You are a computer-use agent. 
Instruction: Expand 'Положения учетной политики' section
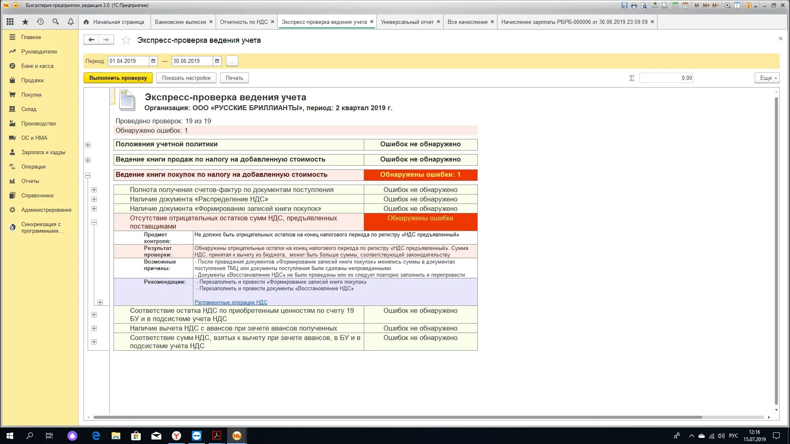point(88,145)
